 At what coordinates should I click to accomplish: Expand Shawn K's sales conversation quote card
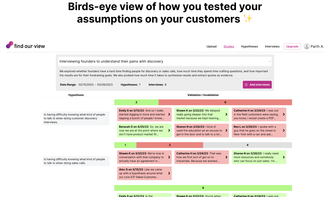click(144, 157)
